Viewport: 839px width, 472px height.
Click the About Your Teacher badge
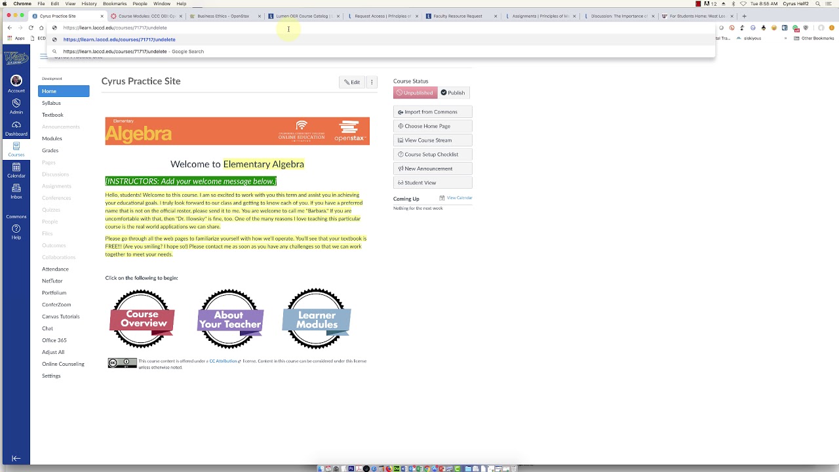[x=230, y=319]
